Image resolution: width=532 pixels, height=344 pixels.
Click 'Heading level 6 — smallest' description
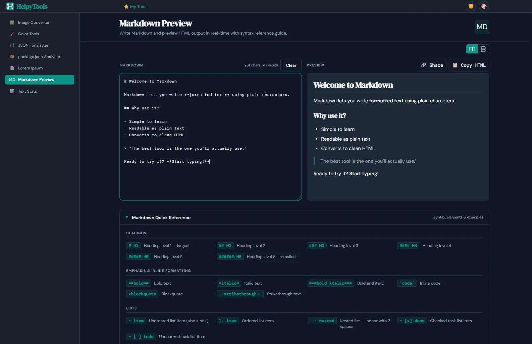(x=272, y=257)
